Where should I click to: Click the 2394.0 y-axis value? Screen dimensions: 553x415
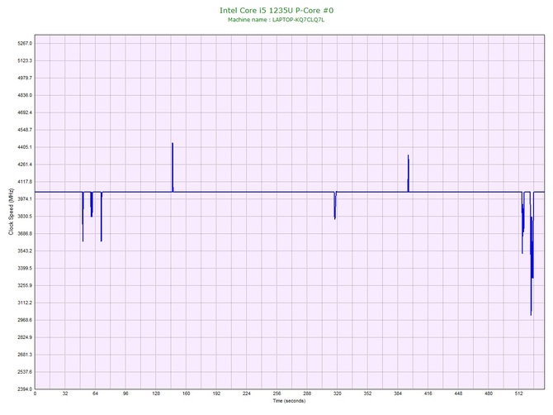25,389
